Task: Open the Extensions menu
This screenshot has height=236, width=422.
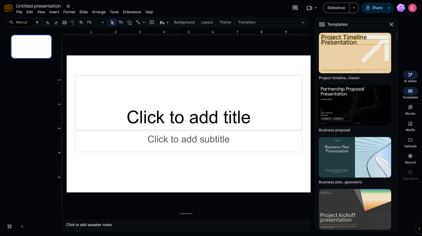Action: [x=132, y=12]
